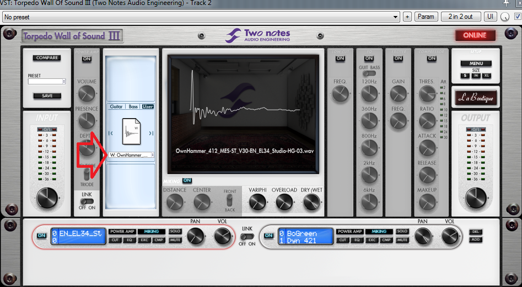The image size is (522, 287).
Task: Click the ONLINE status indicator
Action: pos(475,35)
